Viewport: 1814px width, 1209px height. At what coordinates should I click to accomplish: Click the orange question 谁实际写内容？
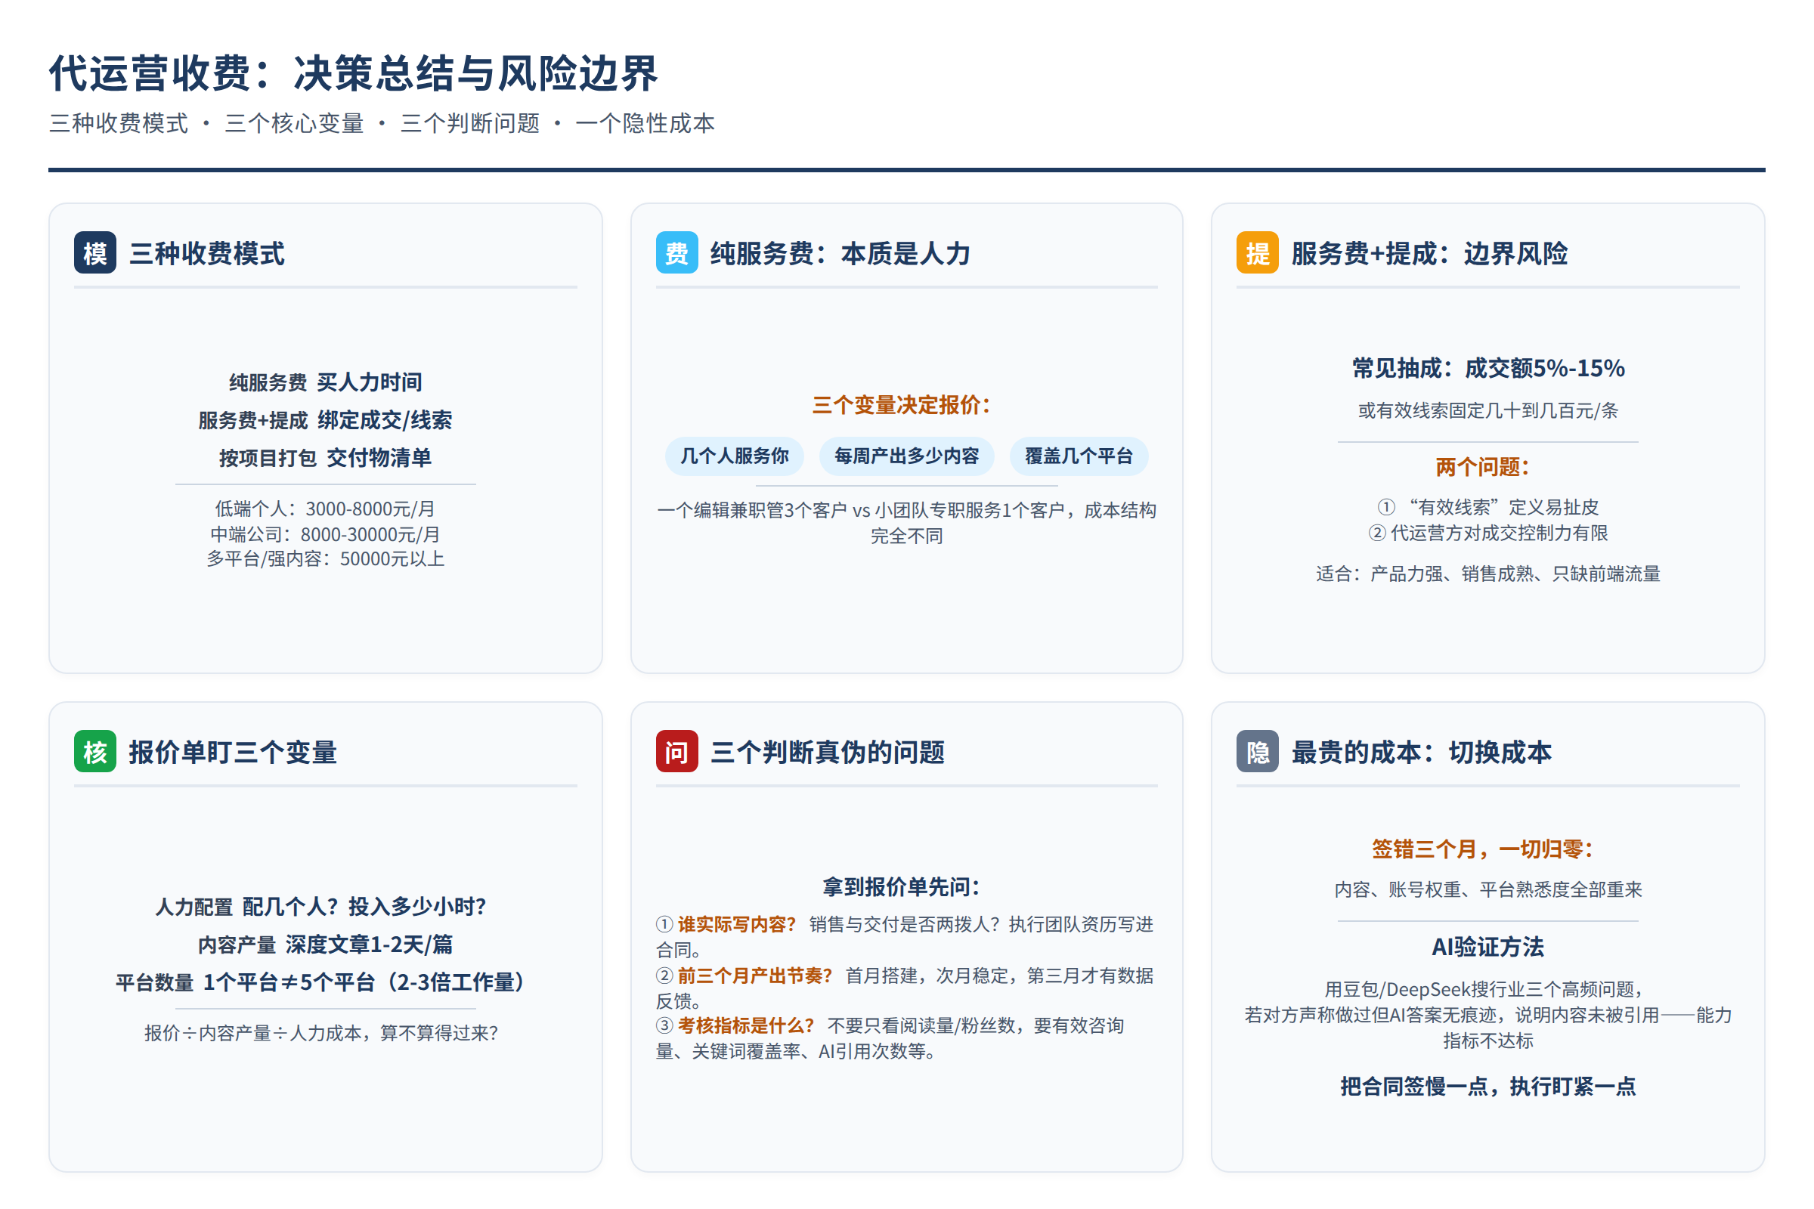[x=736, y=924]
